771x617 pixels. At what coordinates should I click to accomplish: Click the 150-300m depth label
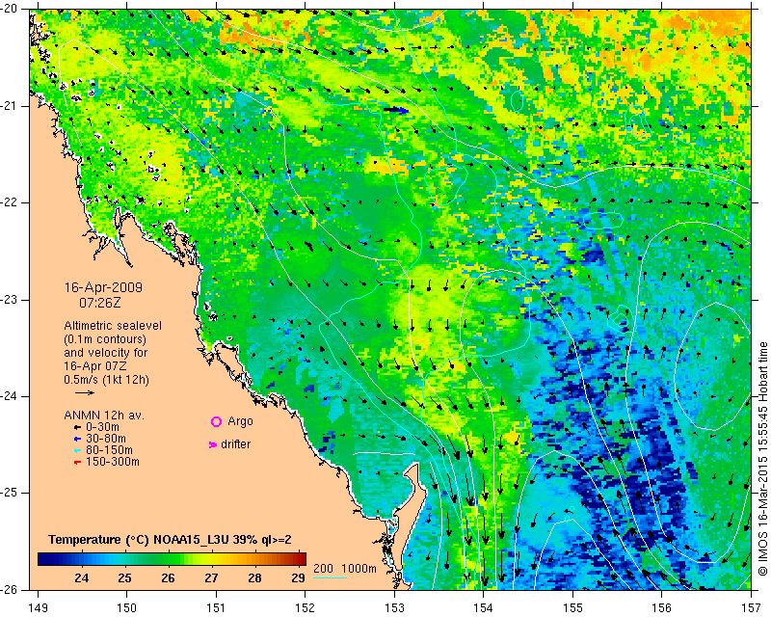pos(113,462)
